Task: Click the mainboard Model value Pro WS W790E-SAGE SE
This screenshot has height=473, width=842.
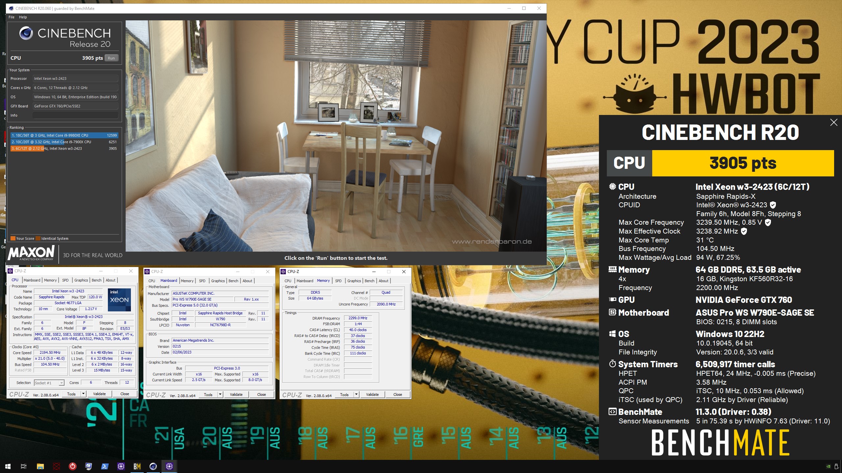Action: point(203,299)
